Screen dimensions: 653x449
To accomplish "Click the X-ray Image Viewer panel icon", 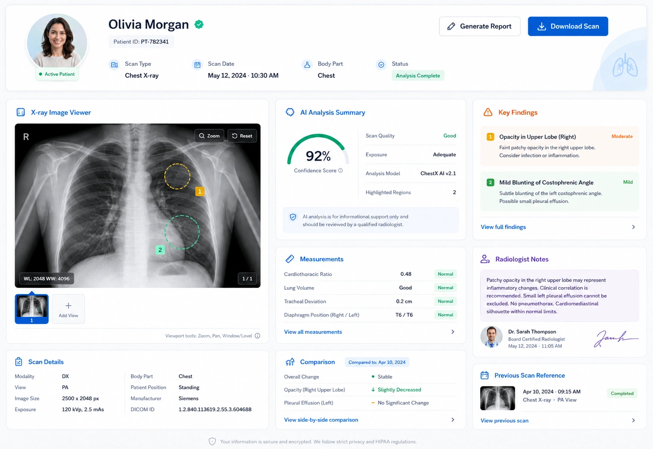I will coord(21,112).
